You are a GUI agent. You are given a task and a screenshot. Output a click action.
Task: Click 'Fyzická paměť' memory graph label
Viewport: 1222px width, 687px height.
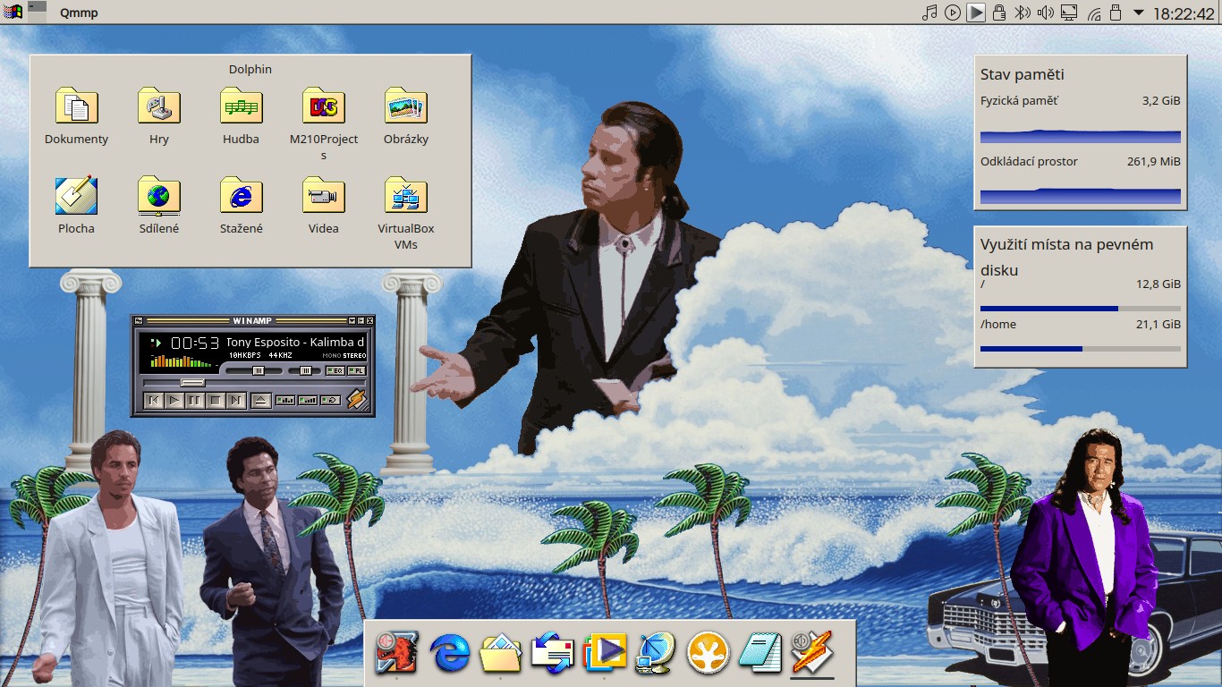click(1019, 100)
